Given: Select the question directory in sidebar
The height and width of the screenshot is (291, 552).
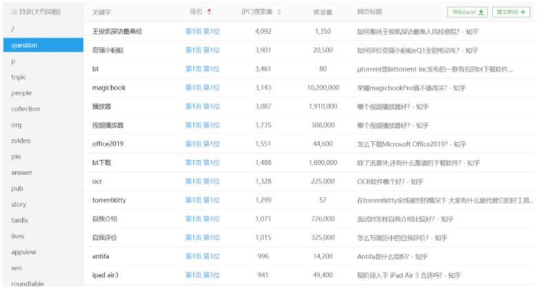Looking at the screenshot, I should [24, 45].
